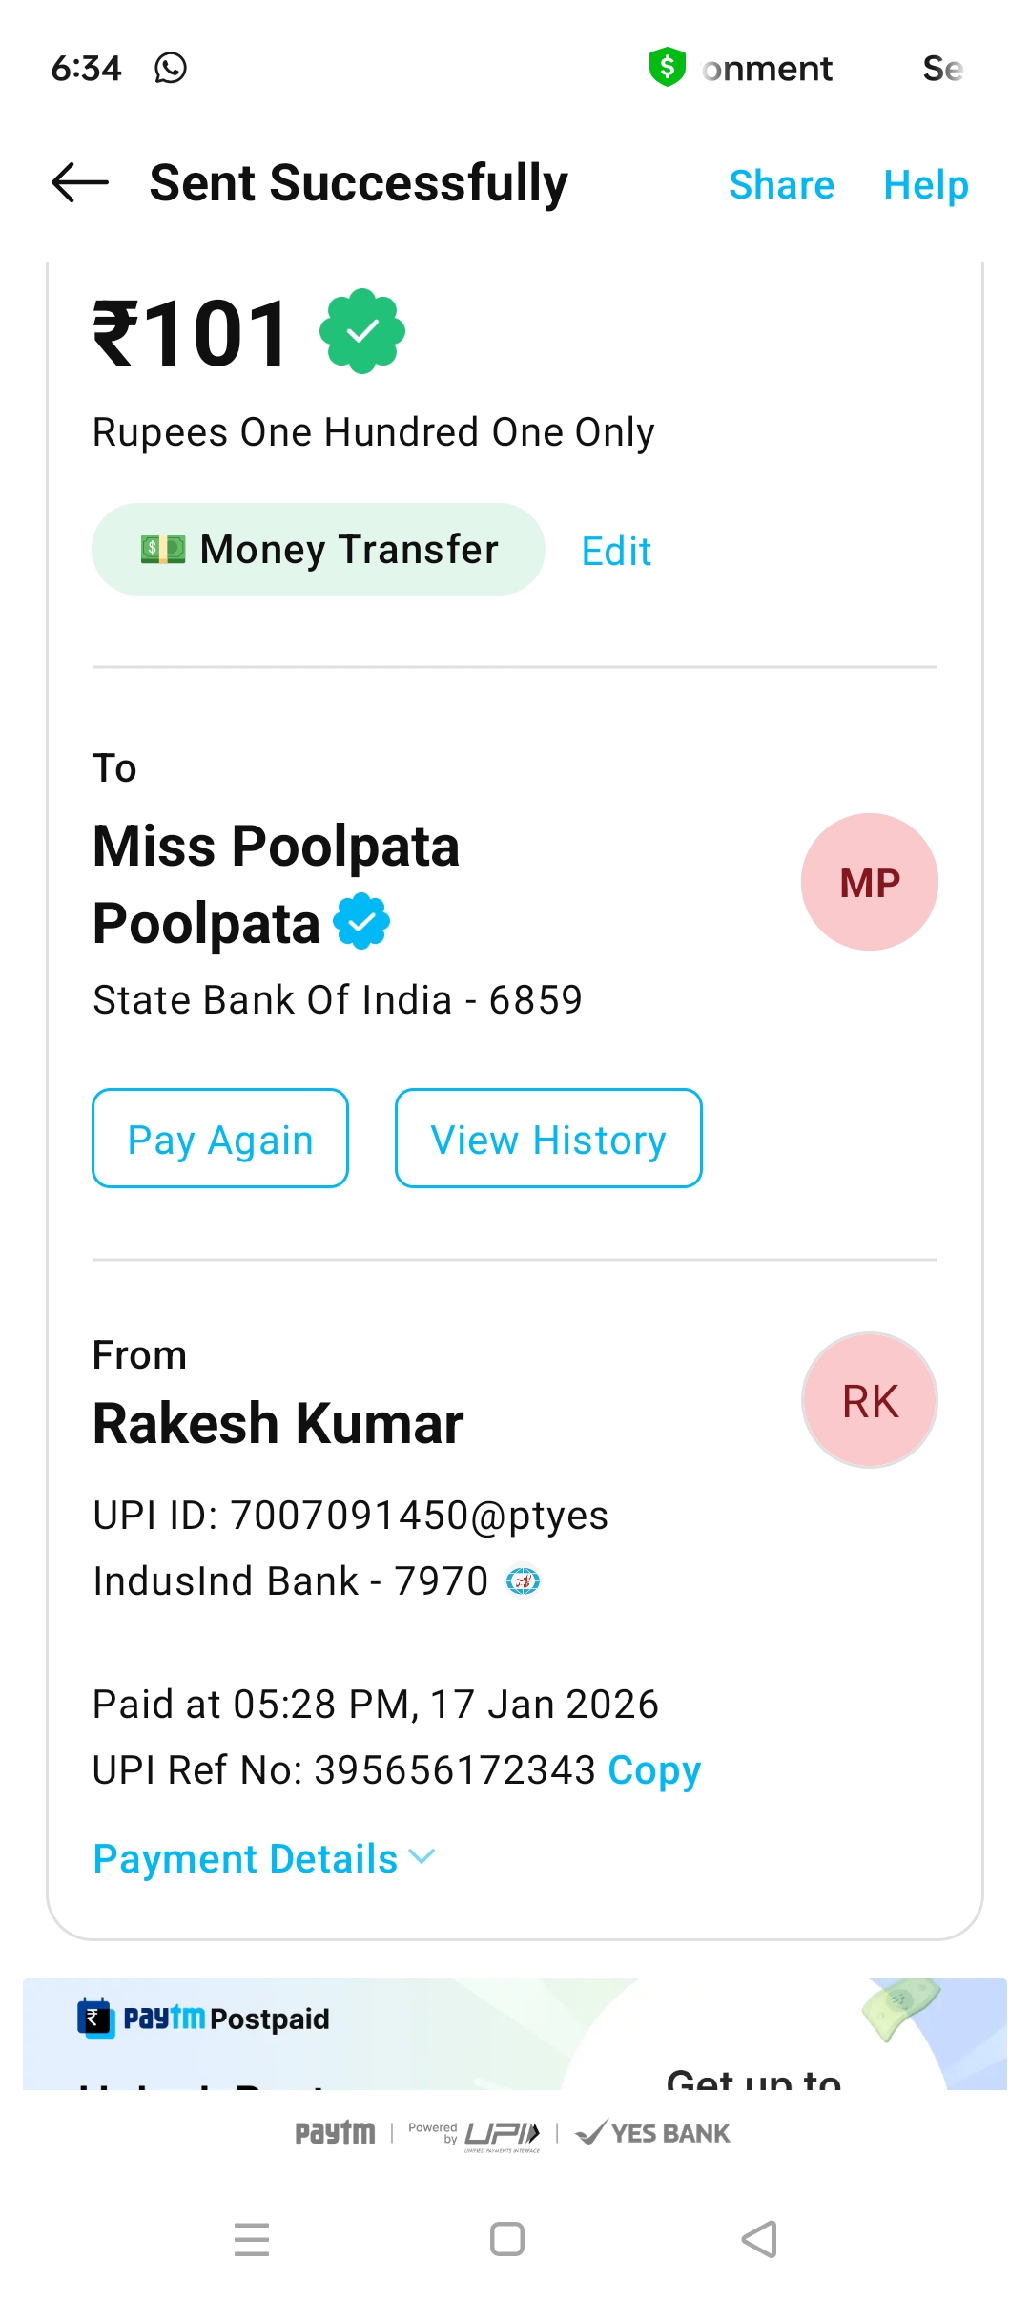Viewport: 1030px width, 2302px height.
Task: Open the Help option
Action: (x=925, y=184)
